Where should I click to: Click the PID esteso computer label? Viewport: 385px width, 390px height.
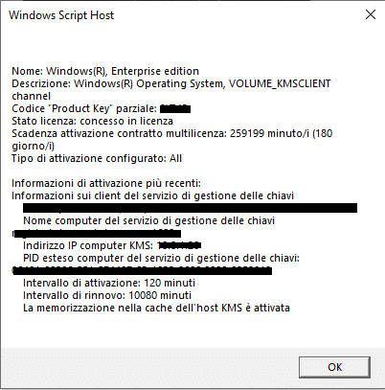(161, 258)
